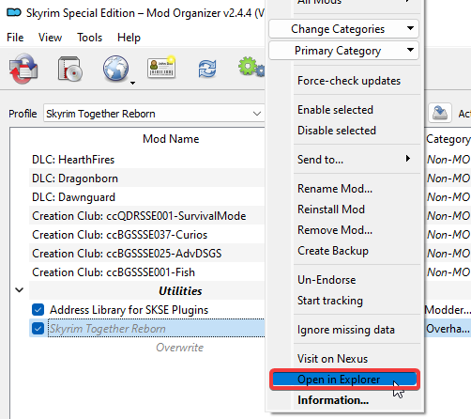Select the DLC: HearthFires row

(146, 160)
